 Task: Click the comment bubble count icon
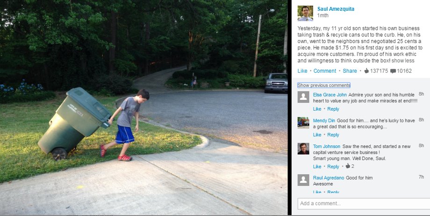pos(393,71)
